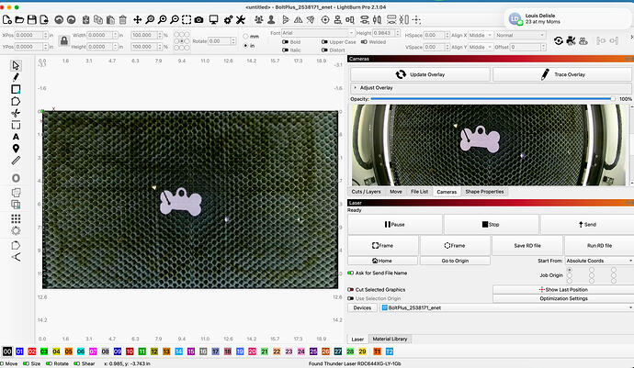
Task: Click the Mirror Horizontal triangles icon
Action: (298, 20)
